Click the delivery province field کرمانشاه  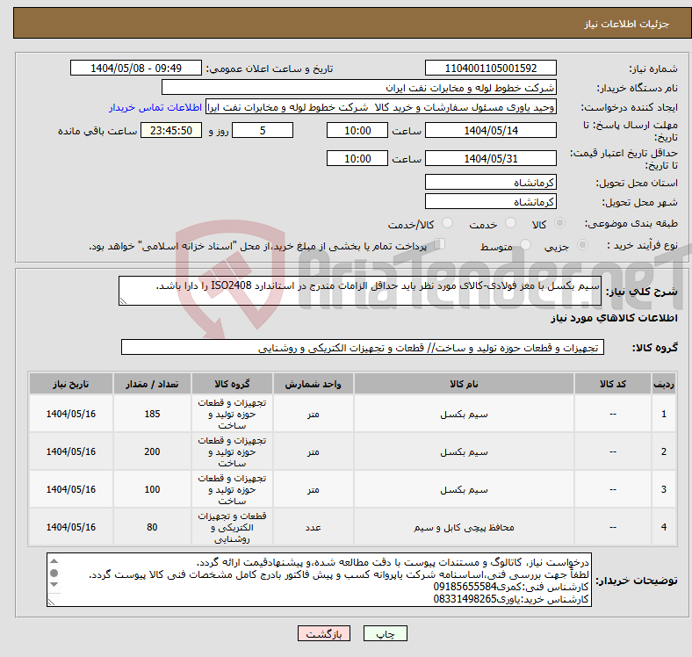pos(491,182)
